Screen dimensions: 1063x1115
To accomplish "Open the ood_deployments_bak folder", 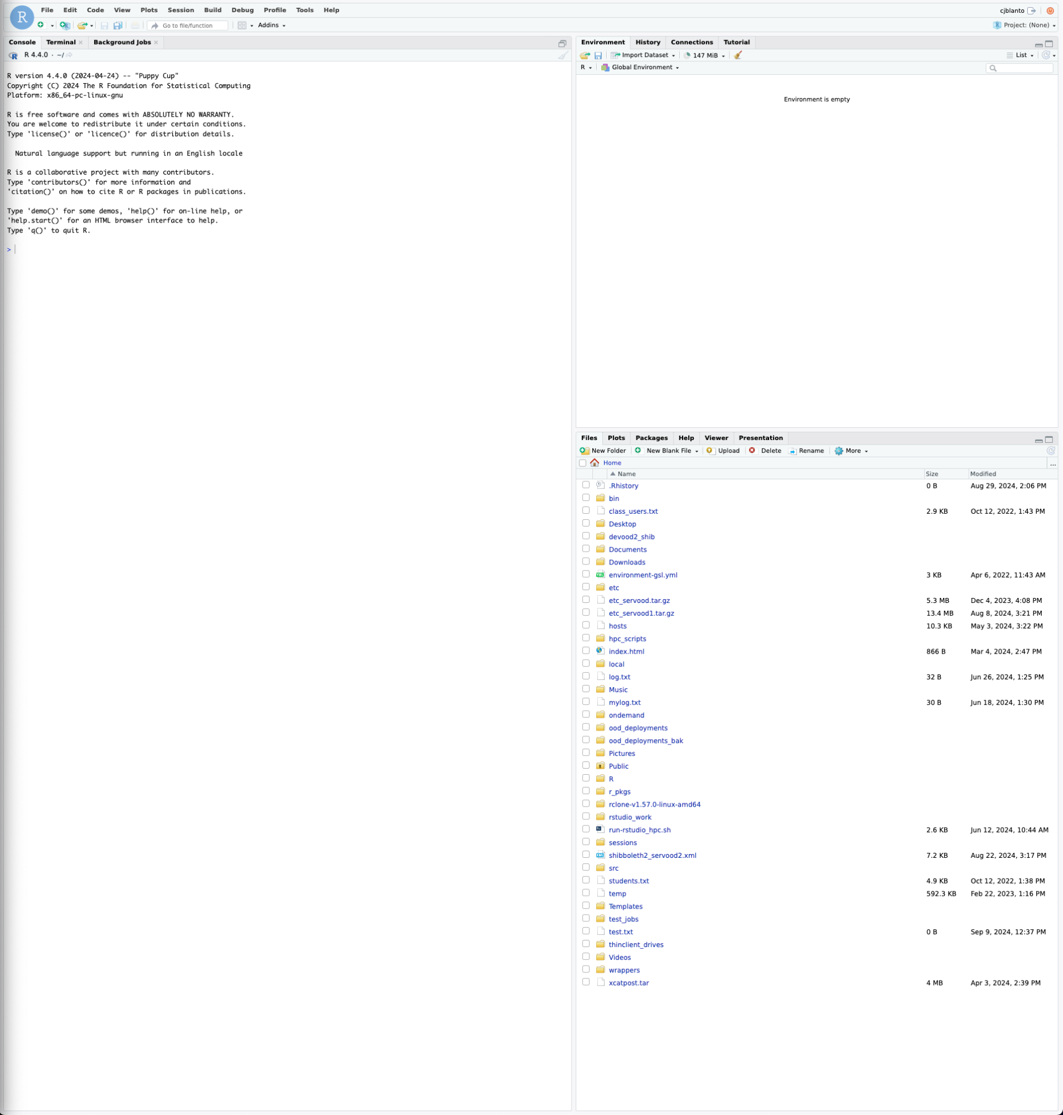I will 646,741.
